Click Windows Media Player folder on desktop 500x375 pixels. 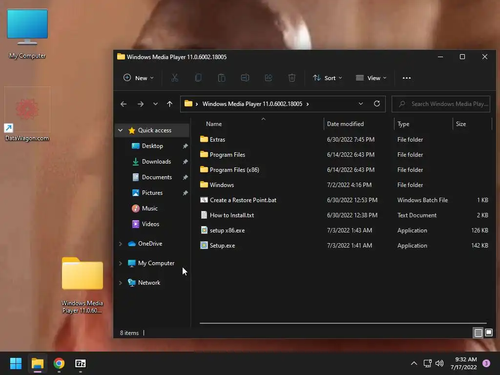click(x=82, y=285)
